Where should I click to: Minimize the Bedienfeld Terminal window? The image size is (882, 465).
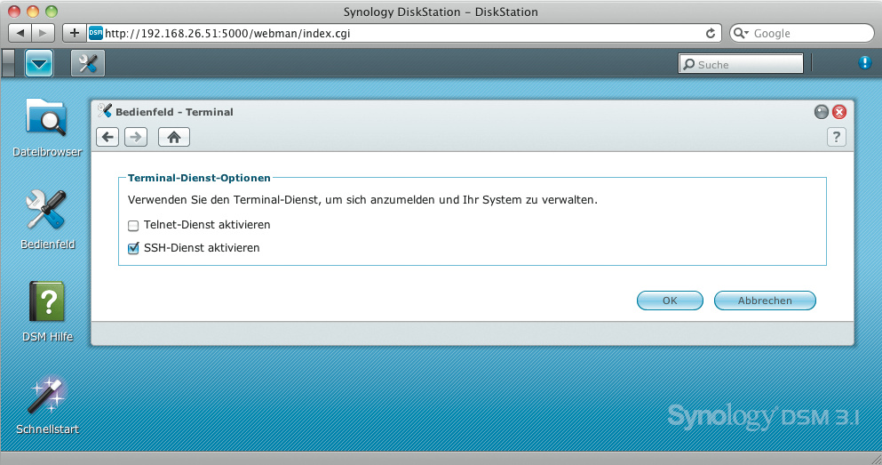[x=822, y=112]
